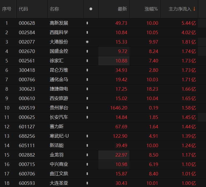Click 西陇科学 net inflow 4.02亿
Viewport: 206px width, 187px height.
click(189, 33)
